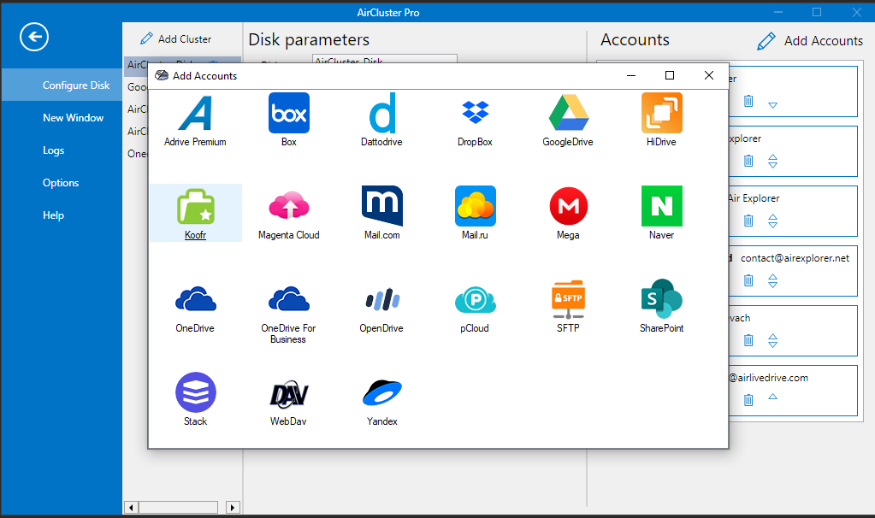Viewport: 875px width, 518px height.
Task: Add a Mega account
Action: point(568,206)
